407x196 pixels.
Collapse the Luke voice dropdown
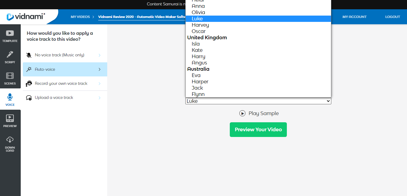[x=328, y=101]
